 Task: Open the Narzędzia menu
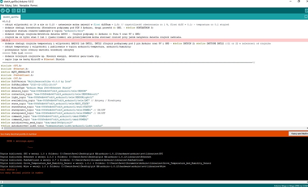25,5
